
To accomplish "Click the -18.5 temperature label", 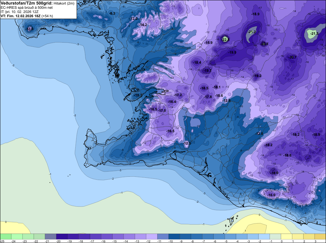I will tap(204, 88).
